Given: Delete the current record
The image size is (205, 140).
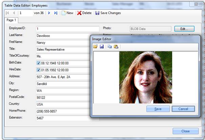Looking at the screenshot, I should 84,13.
